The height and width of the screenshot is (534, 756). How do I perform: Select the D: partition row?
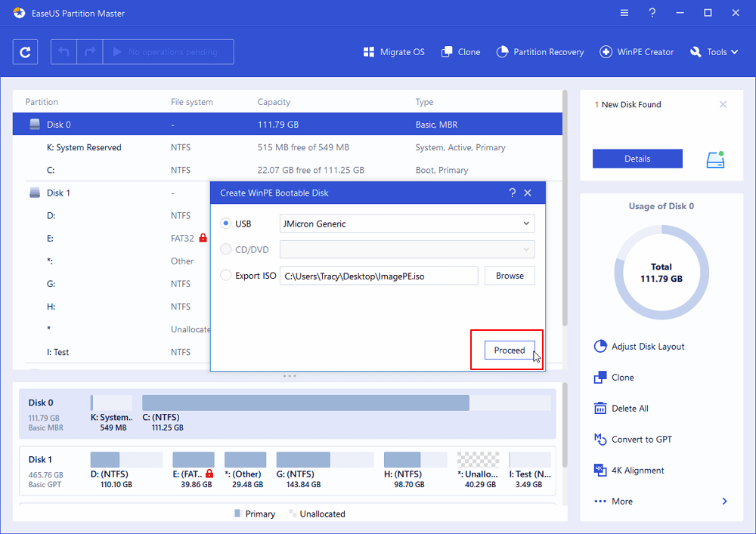coord(112,215)
